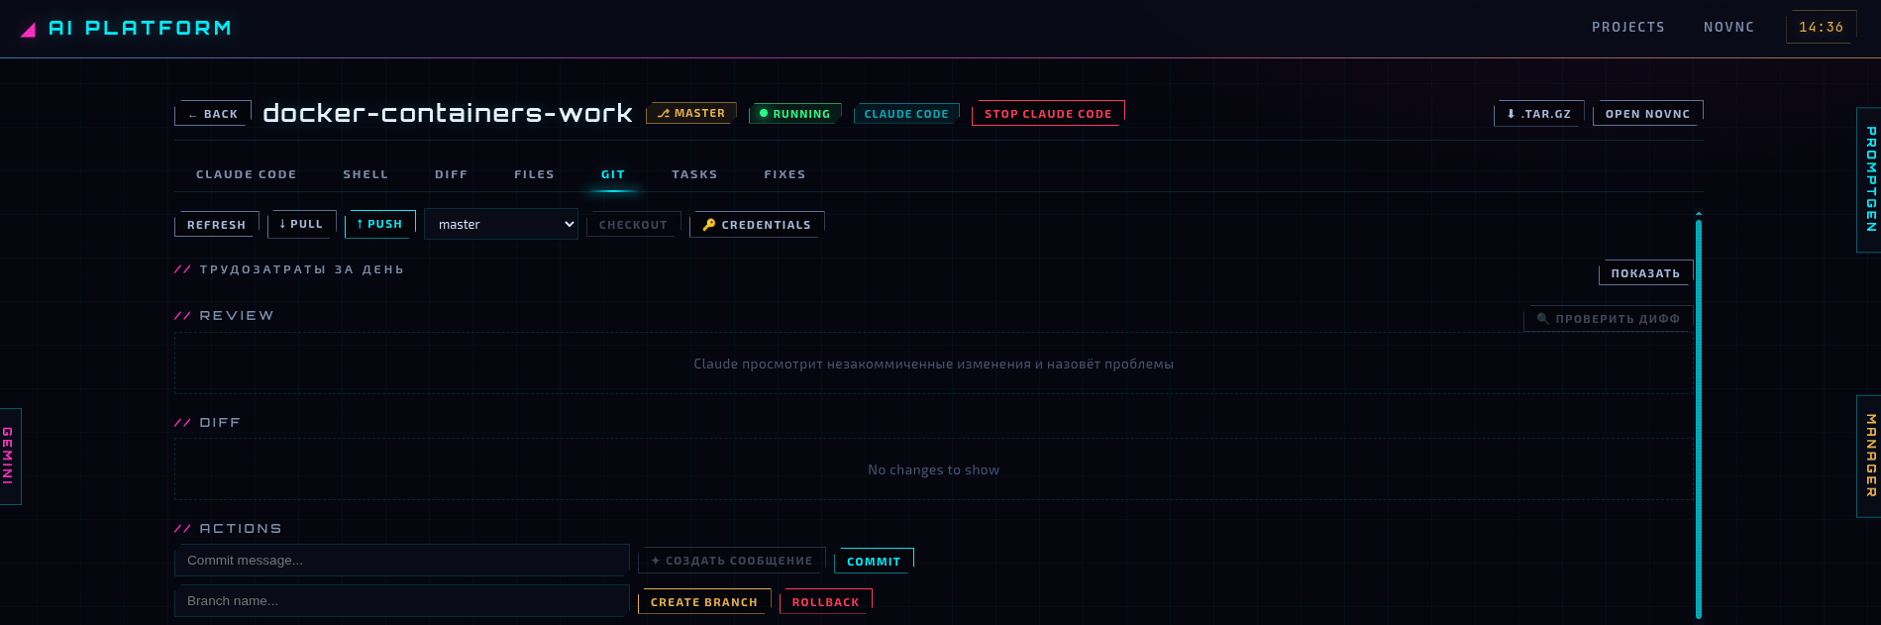Switch to the FILES tab
This screenshot has height=625, width=1881.
point(534,174)
